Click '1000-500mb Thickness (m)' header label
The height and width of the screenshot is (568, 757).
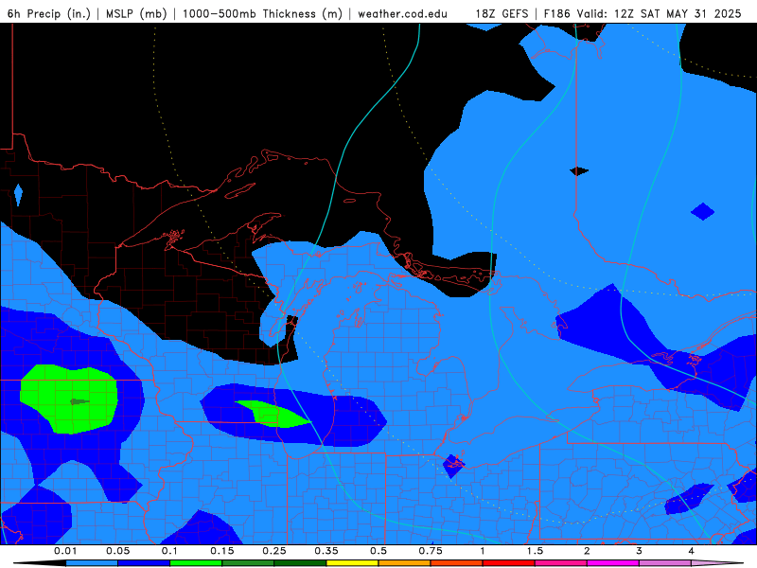[x=262, y=13]
